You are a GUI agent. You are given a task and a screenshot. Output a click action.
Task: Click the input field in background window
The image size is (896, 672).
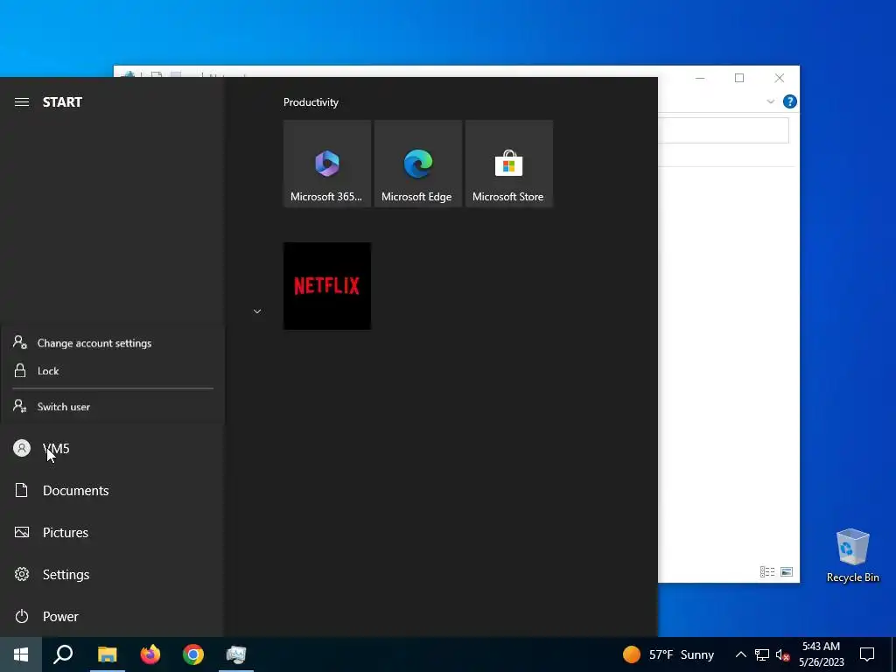coord(724,131)
